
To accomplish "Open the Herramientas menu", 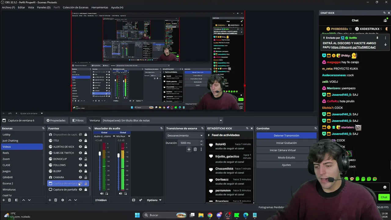I will click(100, 7).
